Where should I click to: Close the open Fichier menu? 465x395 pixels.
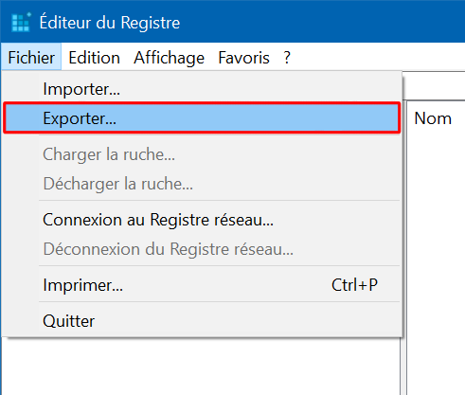pos(31,58)
